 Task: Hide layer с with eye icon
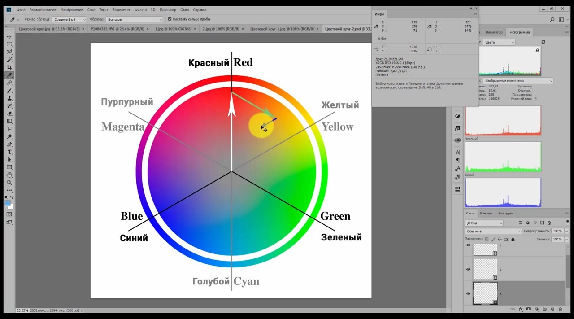468,245
